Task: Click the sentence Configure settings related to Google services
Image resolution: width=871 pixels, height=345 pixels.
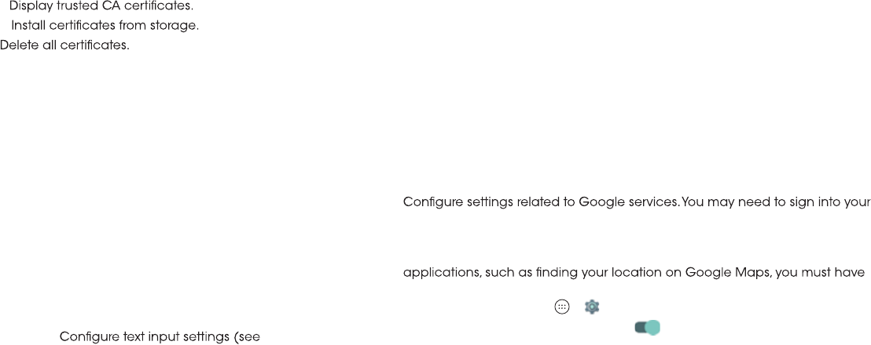Action: pyautogui.click(x=542, y=202)
